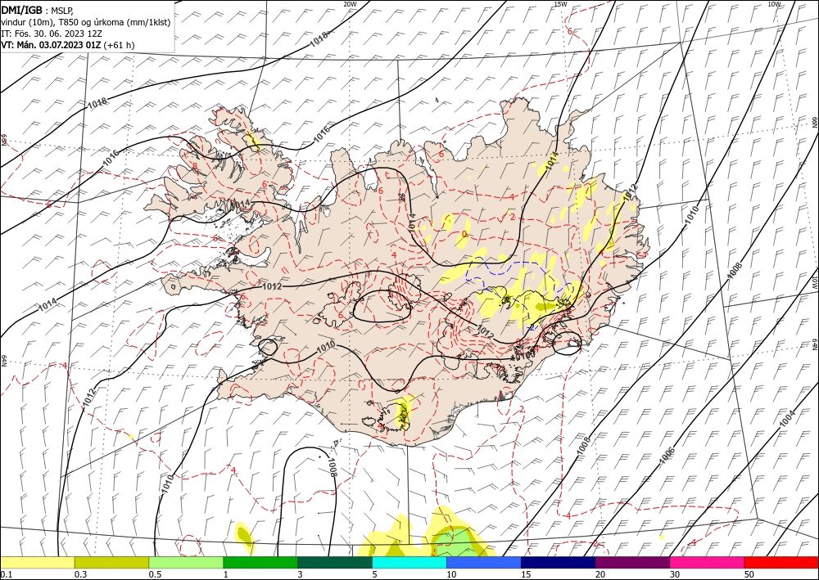
Task: Click the yellow 0.1 legend swatch
Action: tap(37, 562)
